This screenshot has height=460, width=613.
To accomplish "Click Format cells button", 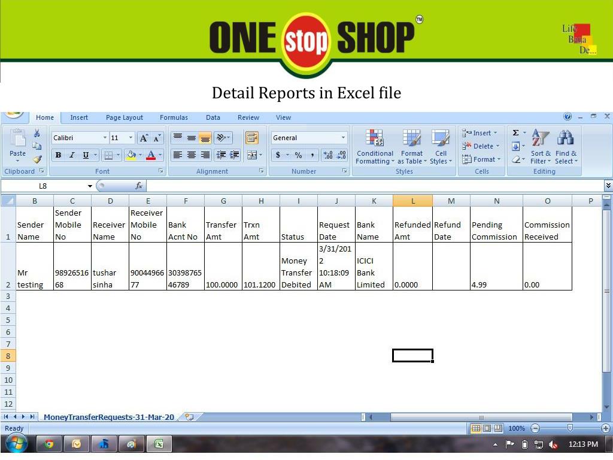I will point(481,159).
